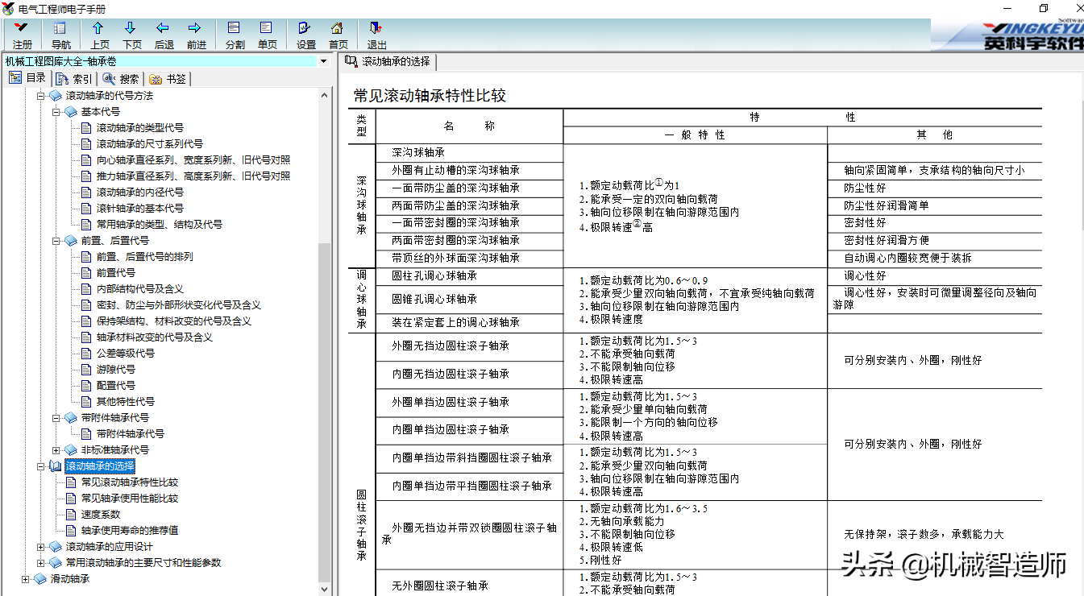Select the 滚动轴承的选择 document tab
Viewport: 1084px width, 596px height.
pos(388,61)
